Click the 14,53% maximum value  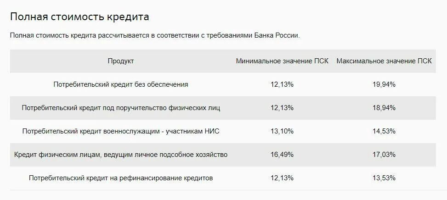click(x=384, y=131)
